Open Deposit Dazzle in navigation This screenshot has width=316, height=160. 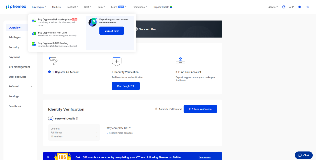tap(161, 7)
